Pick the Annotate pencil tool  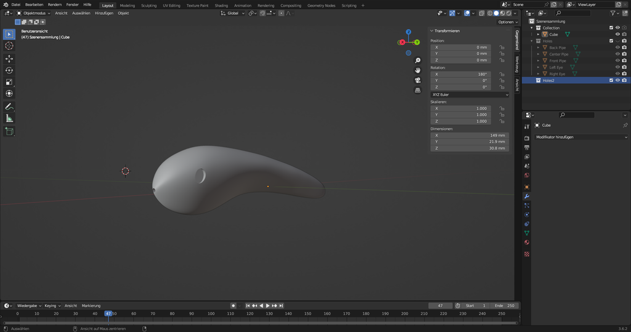[9, 107]
